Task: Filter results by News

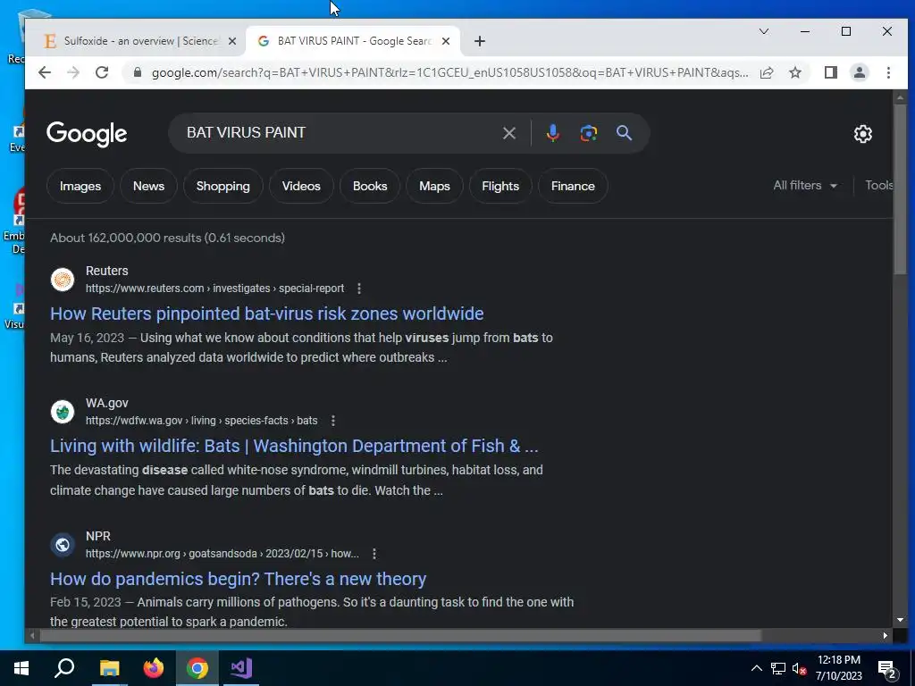Action: 148,186
